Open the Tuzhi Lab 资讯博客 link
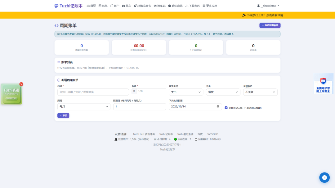The height and width of the screenshot is (188, 335). (144, 134)
